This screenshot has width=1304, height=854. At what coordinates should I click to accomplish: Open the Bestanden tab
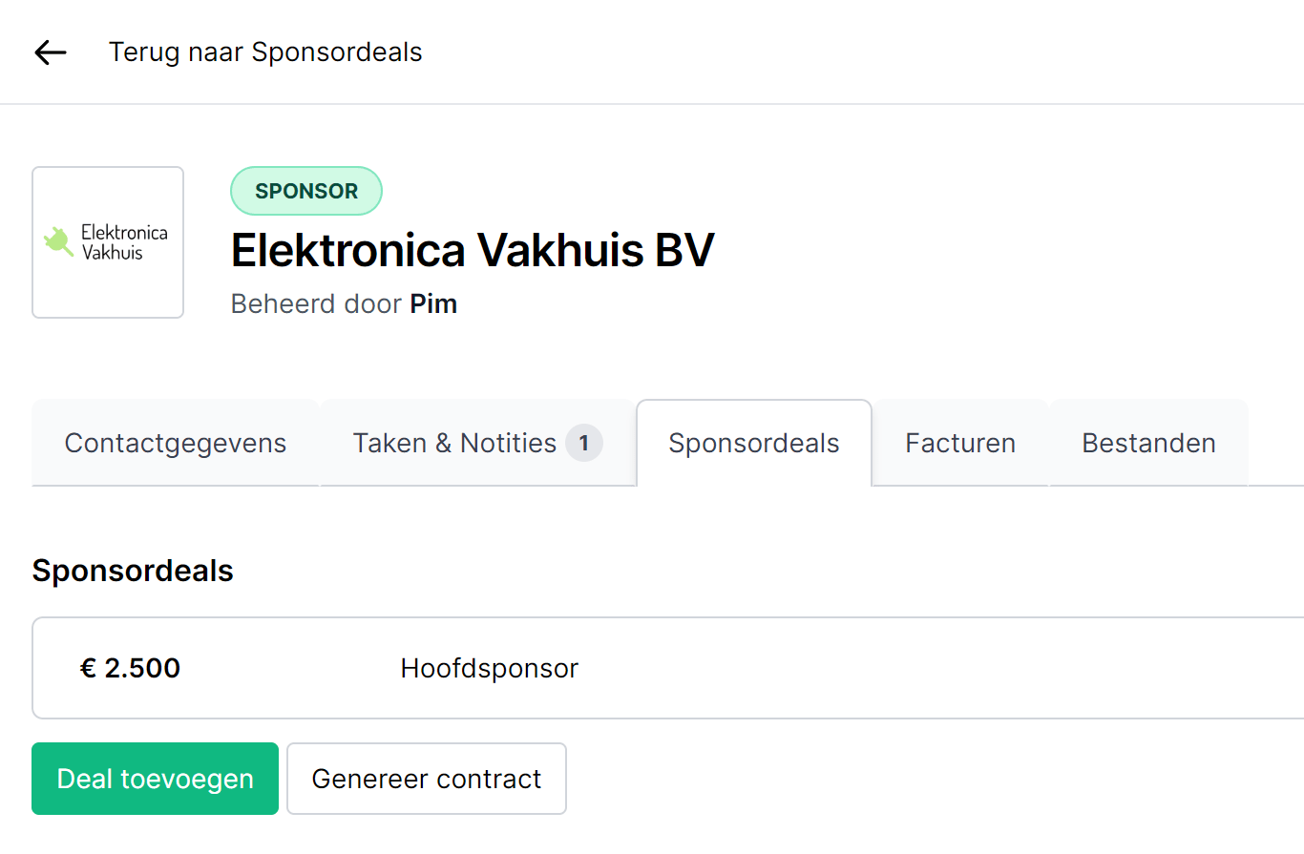tap(1148, 443)
